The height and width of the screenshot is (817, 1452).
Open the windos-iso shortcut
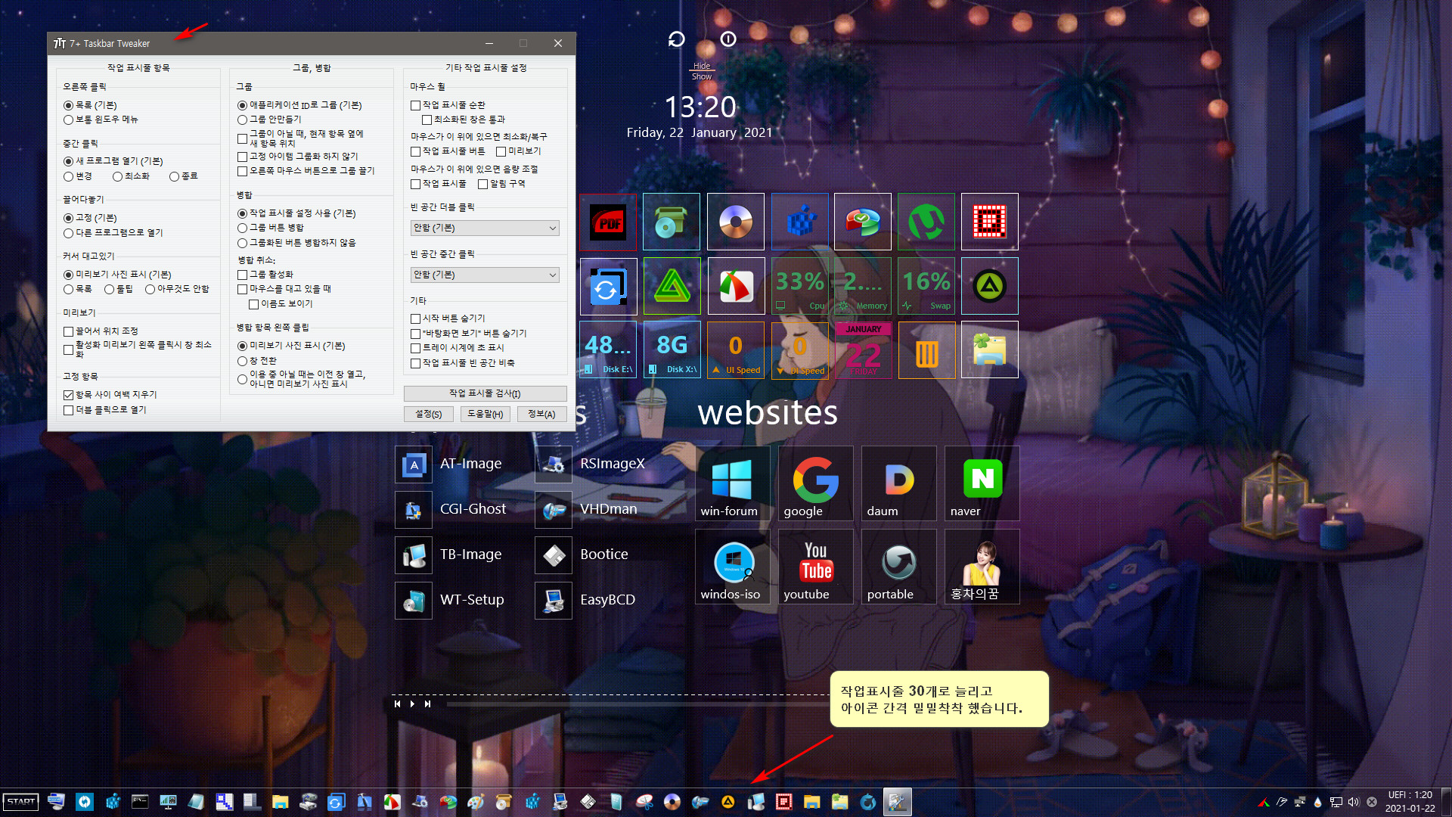pyautogui.click(x=733, y=567)
